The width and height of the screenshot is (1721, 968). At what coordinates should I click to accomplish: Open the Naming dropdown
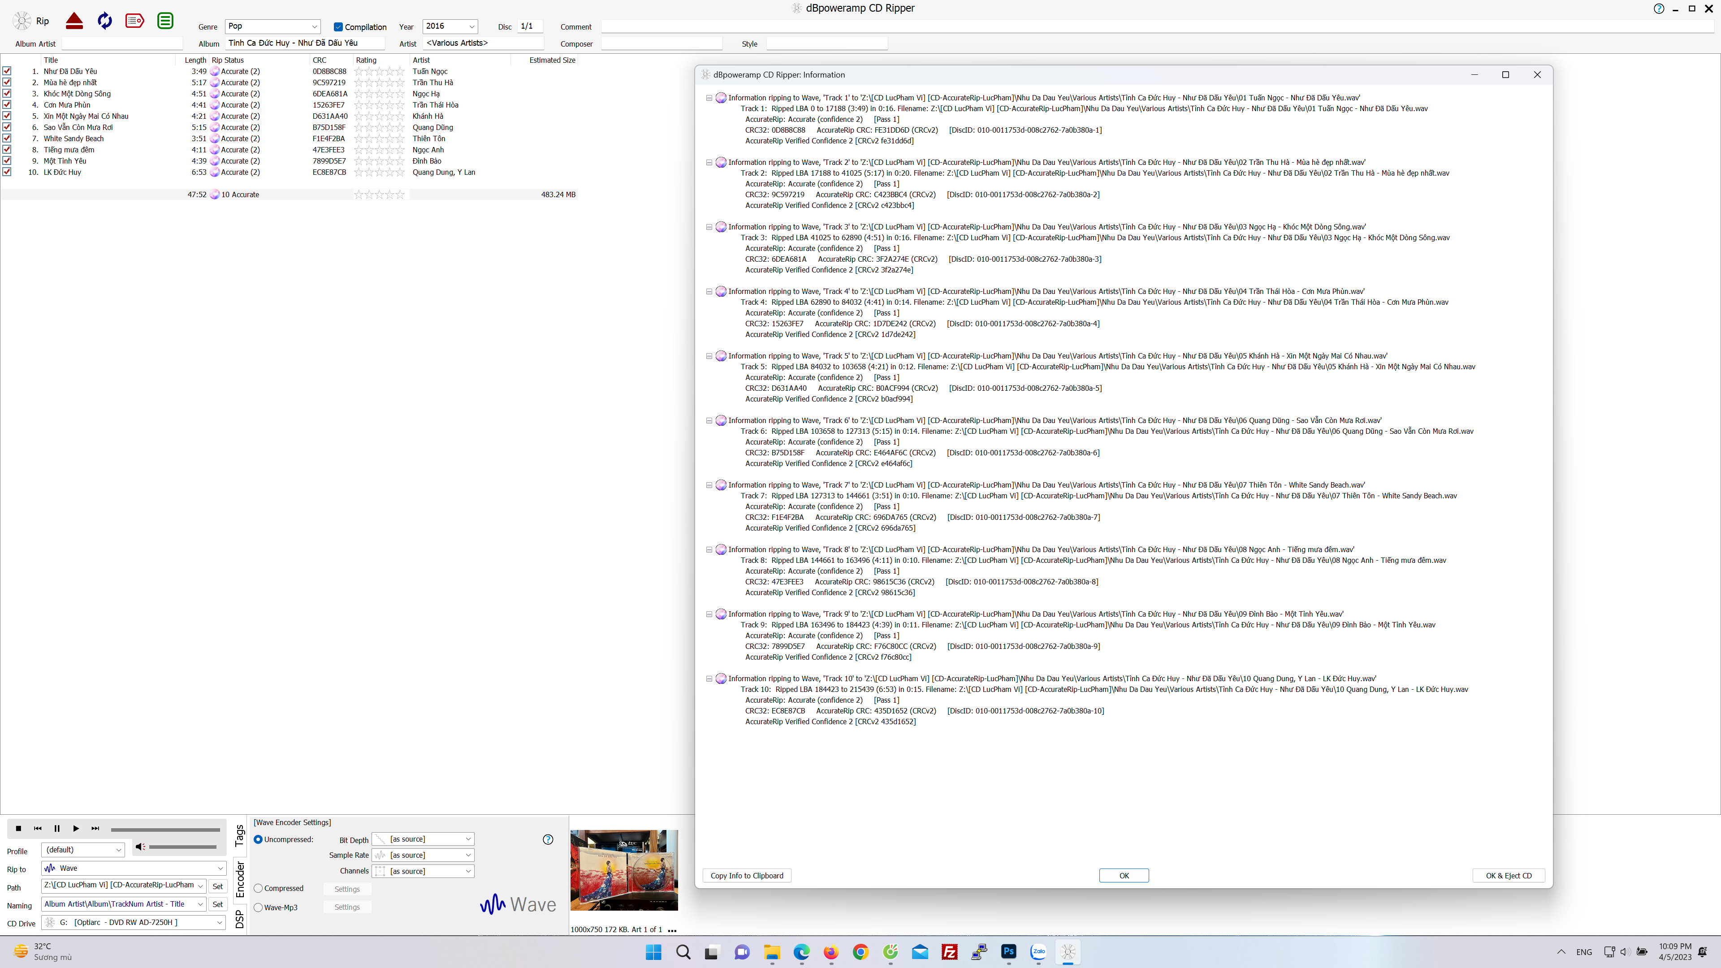click(200, 904)
